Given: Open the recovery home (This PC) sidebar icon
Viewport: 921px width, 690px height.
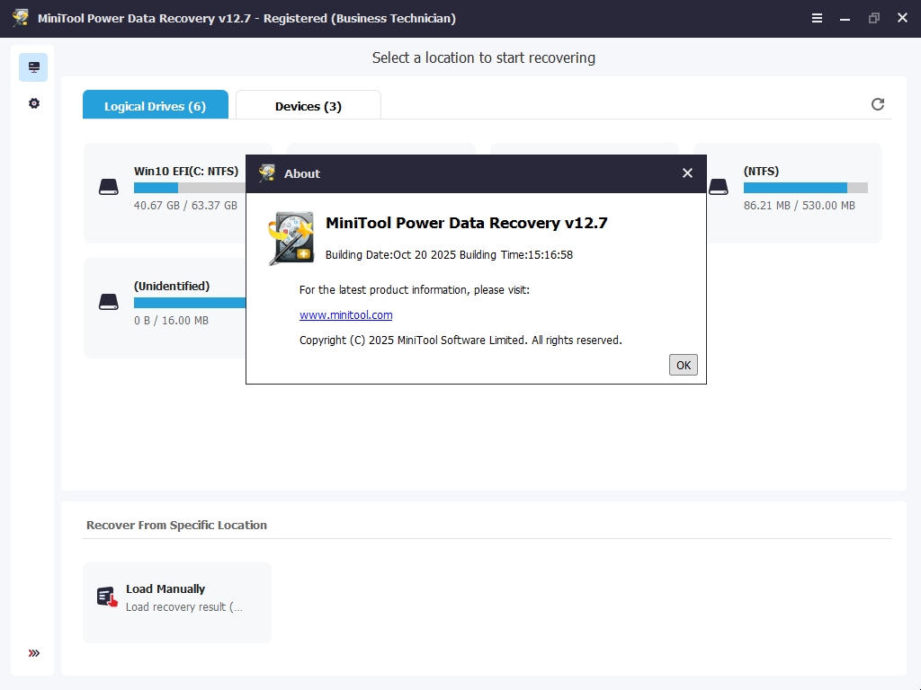Looking at the screenshot, I should pyautogui.click(x=33, y=67).
